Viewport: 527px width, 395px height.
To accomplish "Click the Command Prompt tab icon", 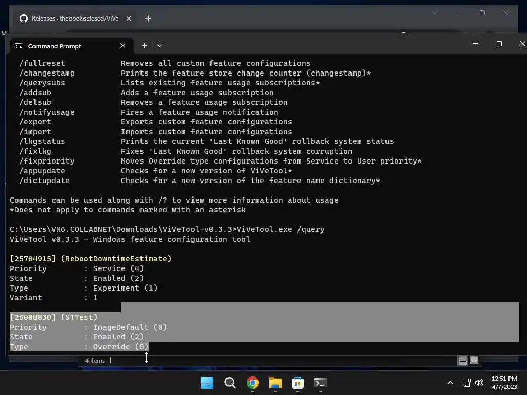I will (19, 46).
